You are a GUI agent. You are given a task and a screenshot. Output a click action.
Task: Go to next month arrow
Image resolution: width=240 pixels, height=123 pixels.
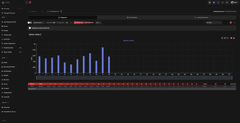227,22
